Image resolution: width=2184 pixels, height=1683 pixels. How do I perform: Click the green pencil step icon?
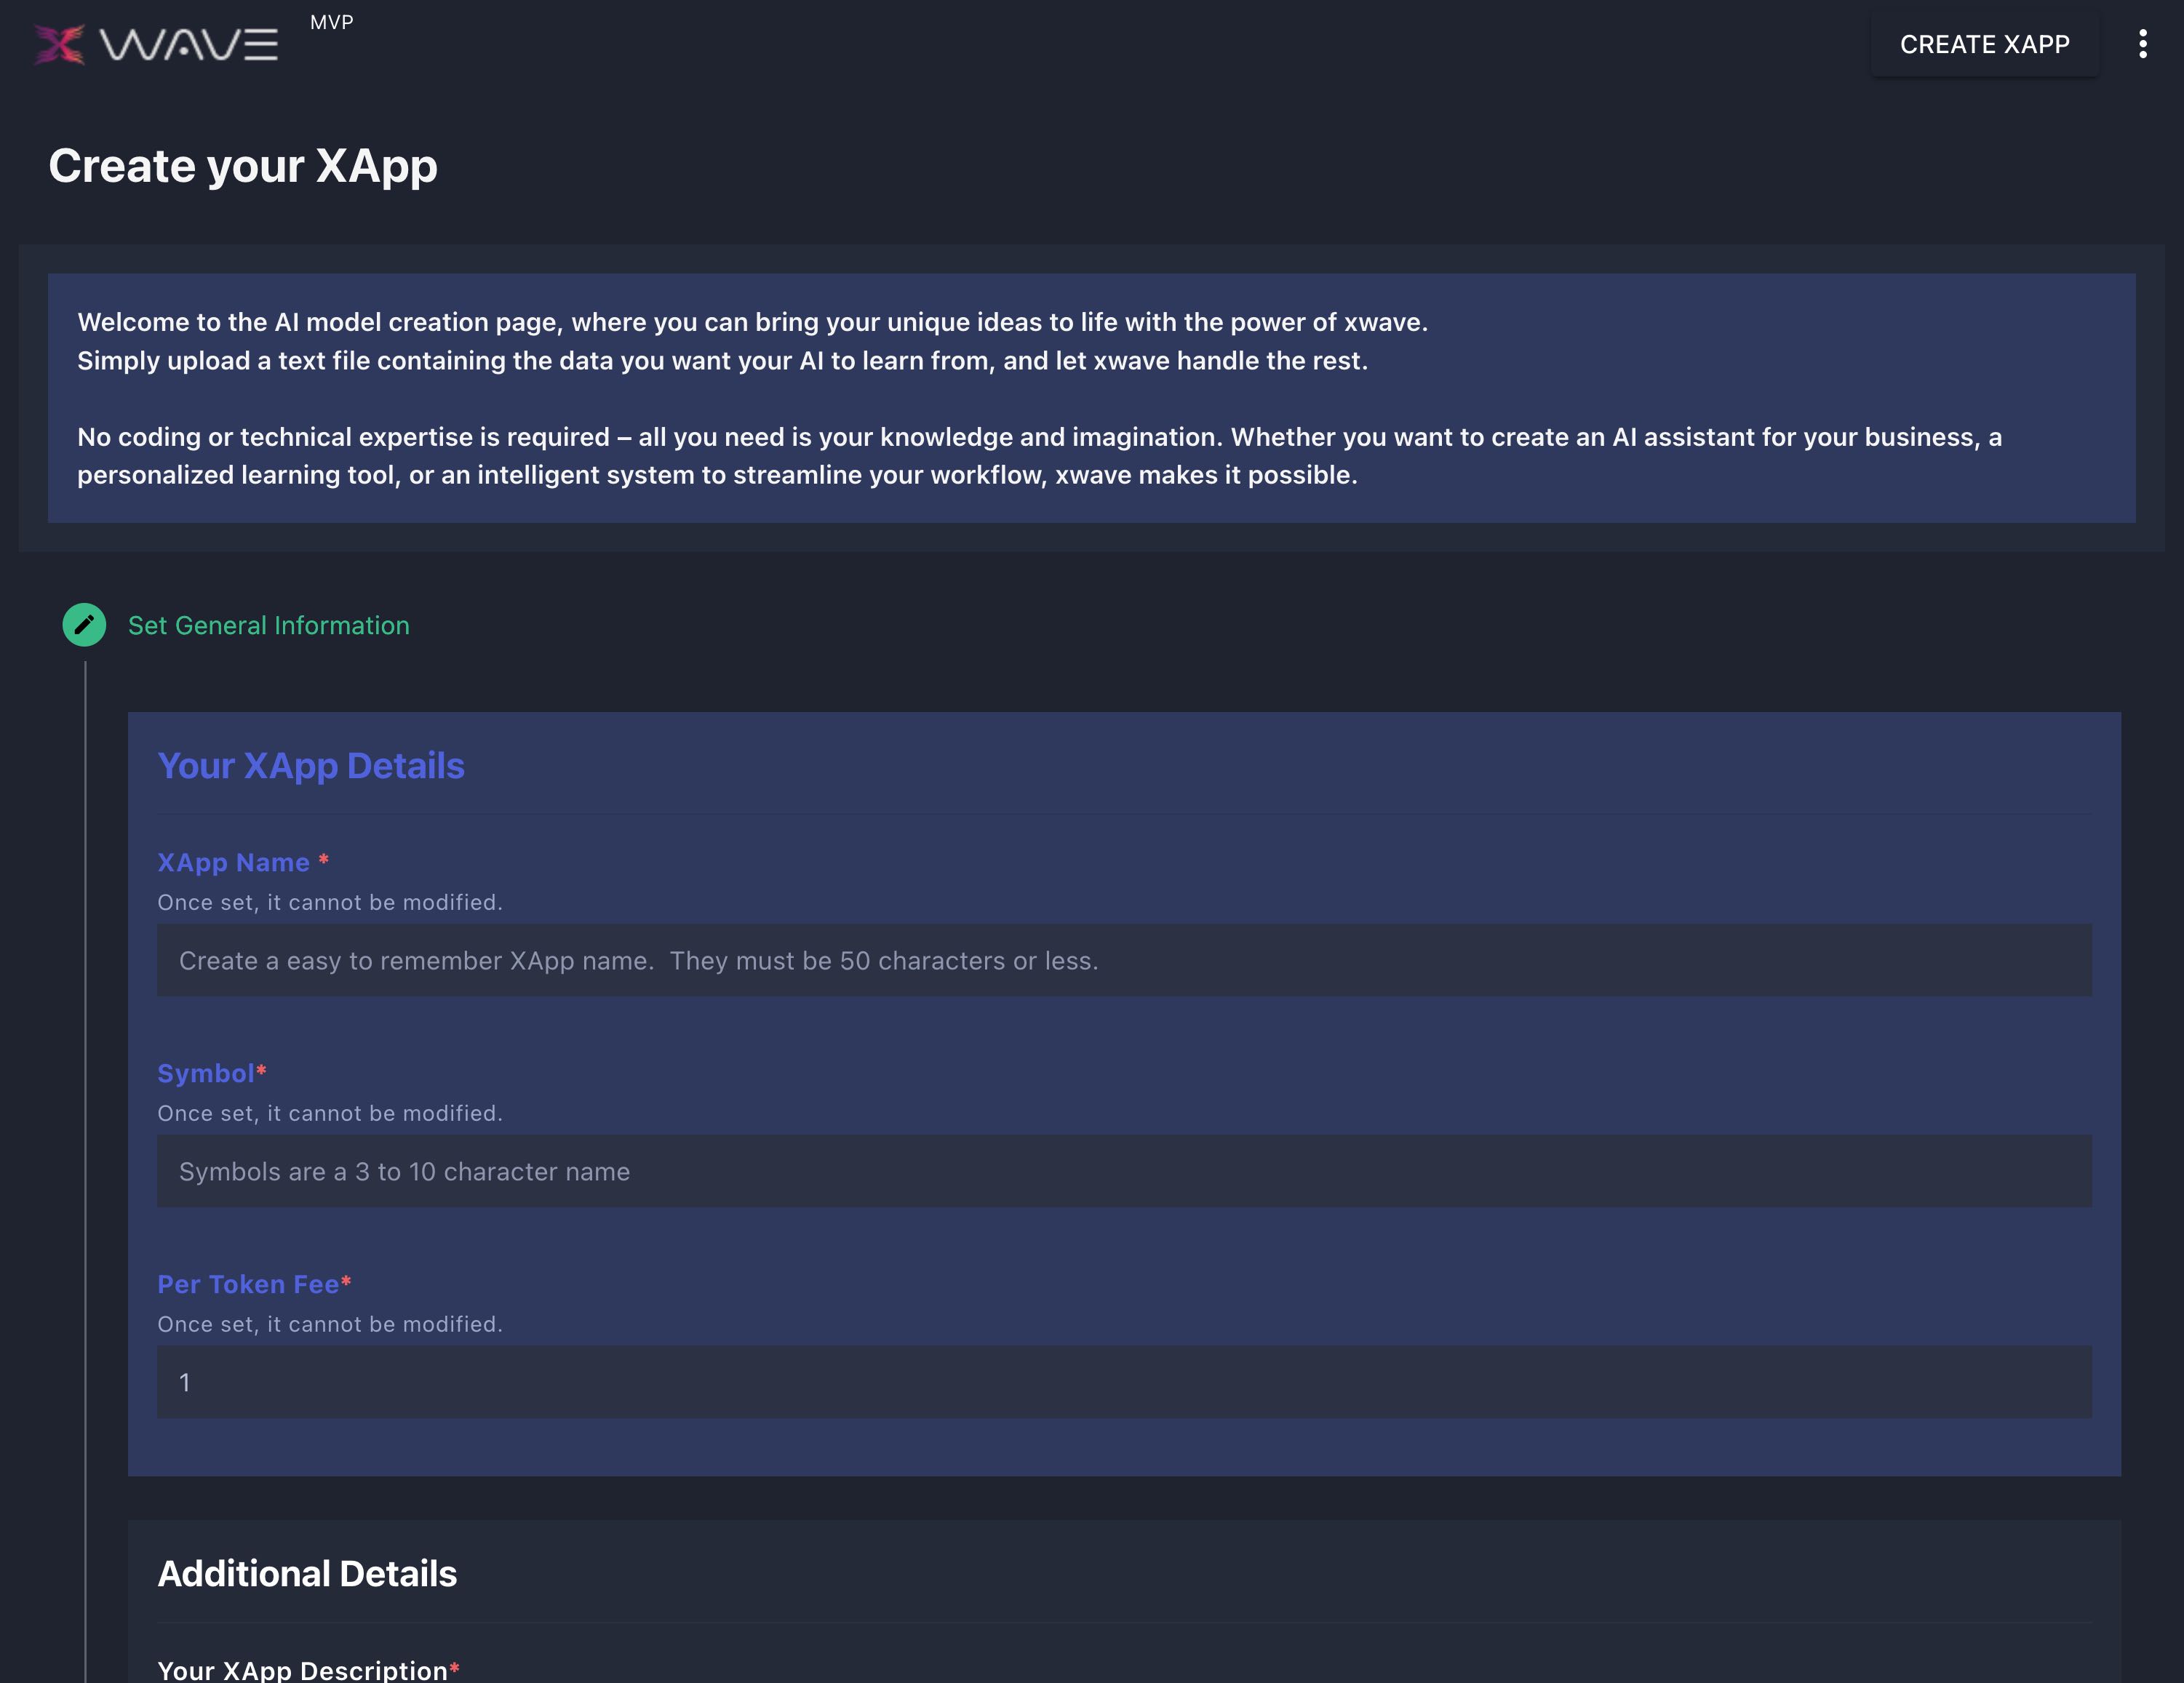click(84, 625)
